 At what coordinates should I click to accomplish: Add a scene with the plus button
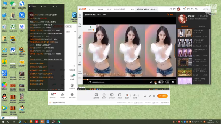pyautogui.click(x=75, y=32)
